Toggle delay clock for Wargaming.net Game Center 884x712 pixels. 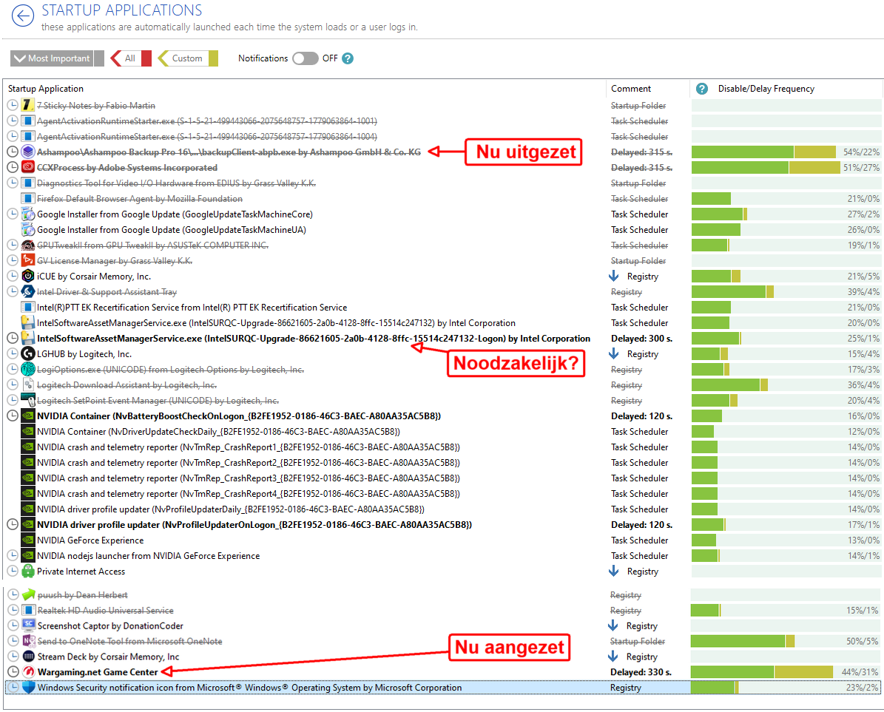pos(13,672)
